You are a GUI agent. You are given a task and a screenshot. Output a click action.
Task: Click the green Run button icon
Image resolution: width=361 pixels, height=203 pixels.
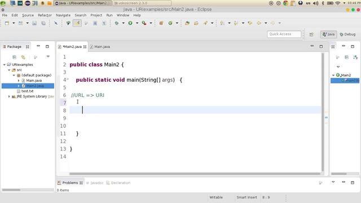pyautogui.click(x=130, y=23)
